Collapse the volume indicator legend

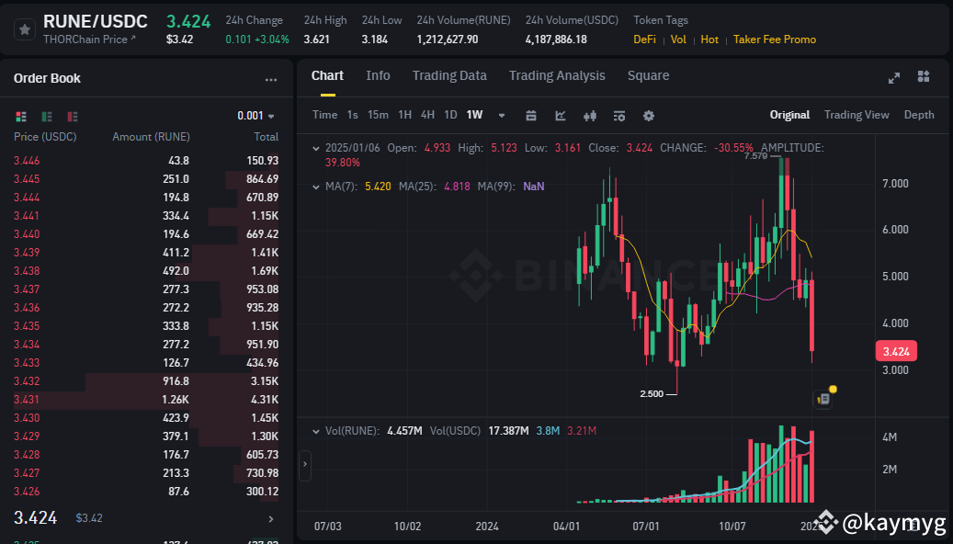tap(315, 432)
